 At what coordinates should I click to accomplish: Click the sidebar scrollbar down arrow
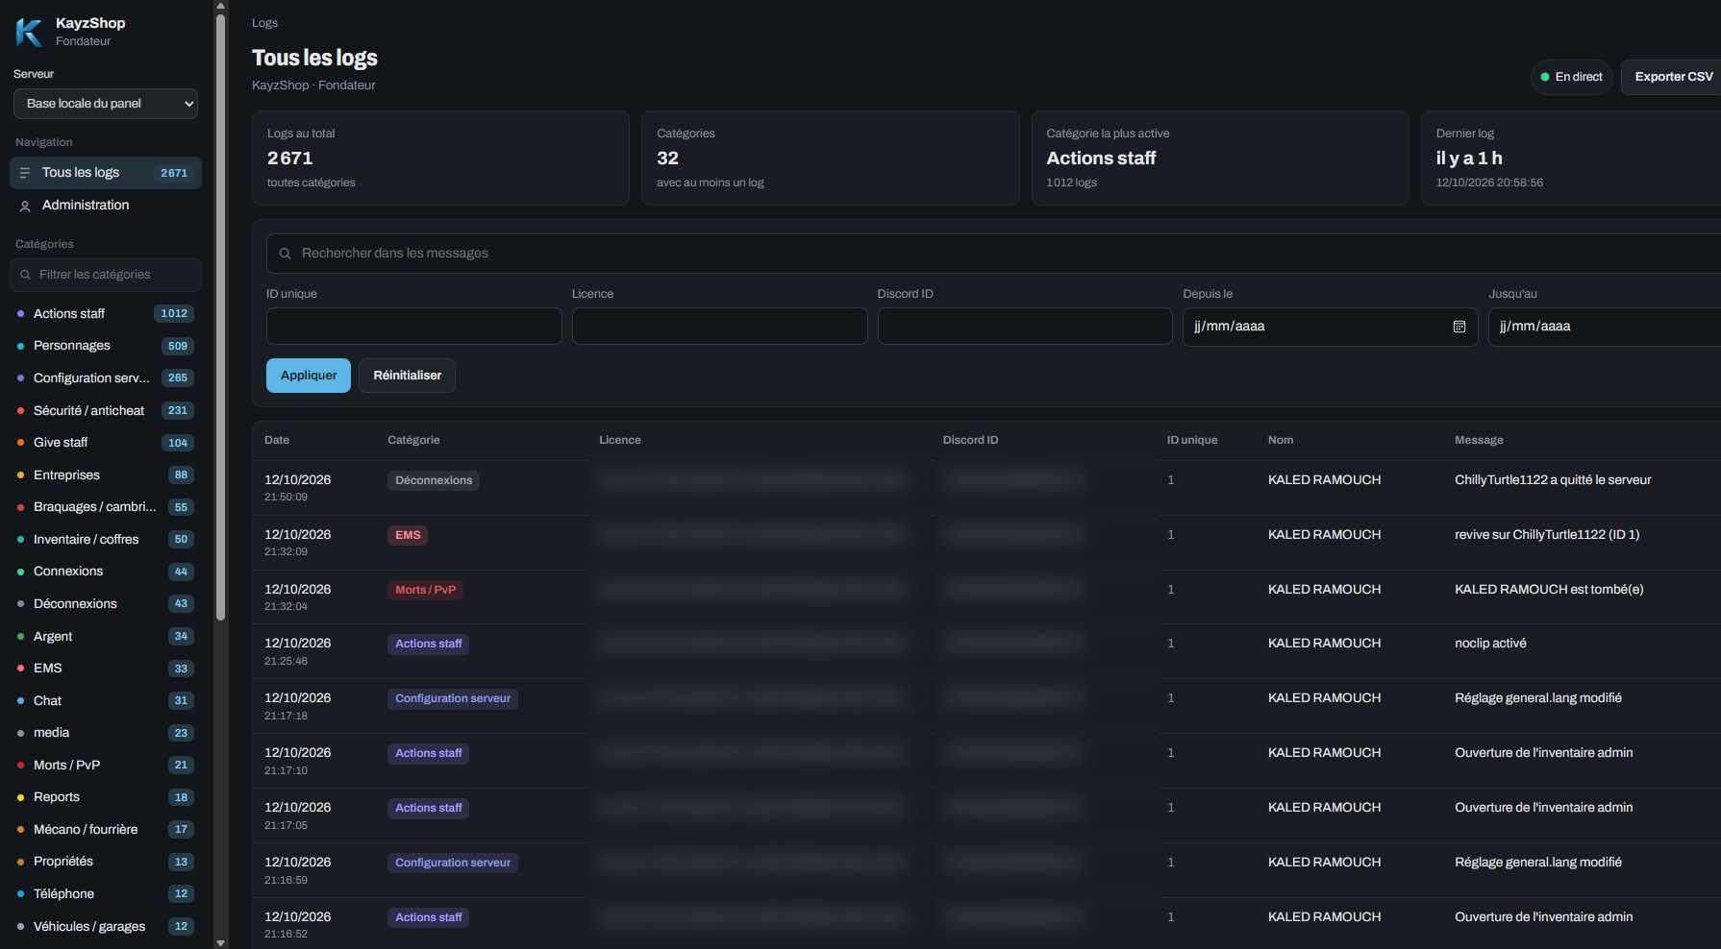221,942
